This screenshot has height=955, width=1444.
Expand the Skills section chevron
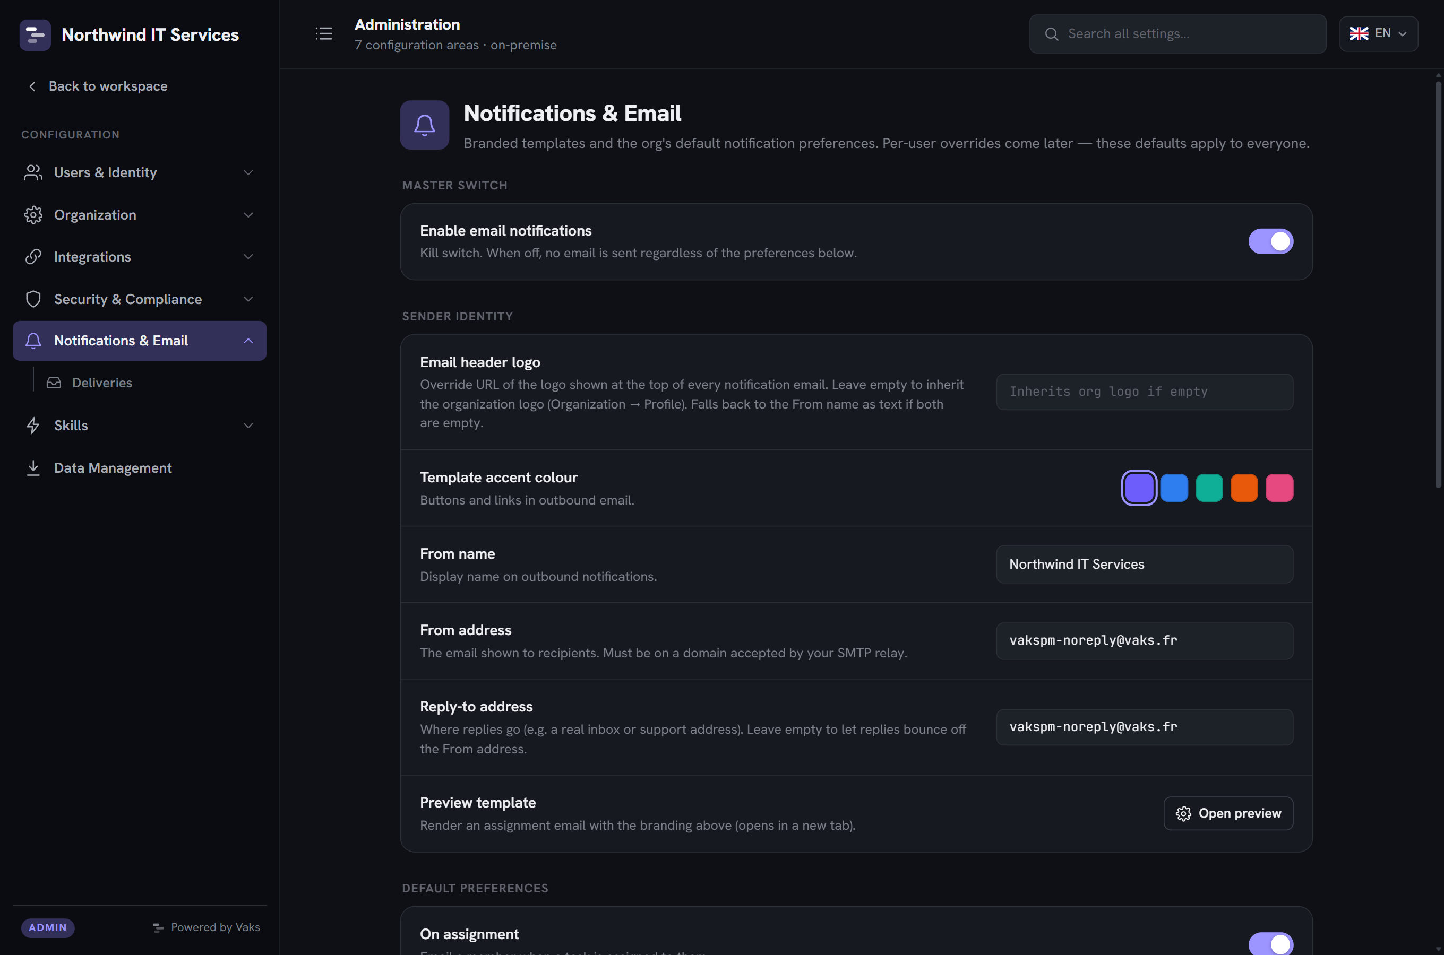[x=248, y=426]
